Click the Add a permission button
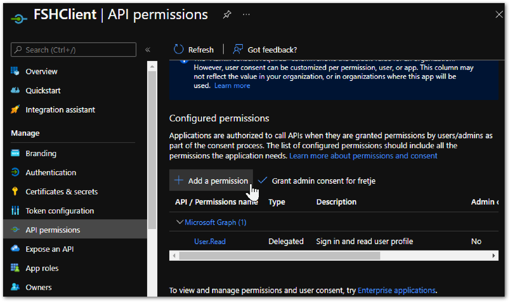This screenshot has height=302, width=510. (211, 180)
